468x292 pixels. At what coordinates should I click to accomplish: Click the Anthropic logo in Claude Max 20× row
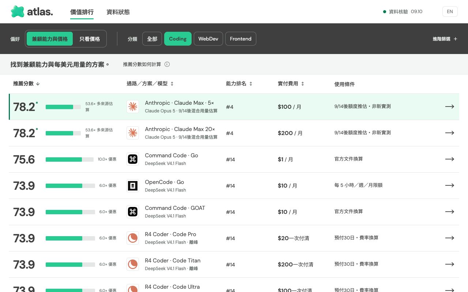[133, 133]
